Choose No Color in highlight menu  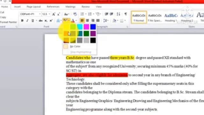click(80, 46)
